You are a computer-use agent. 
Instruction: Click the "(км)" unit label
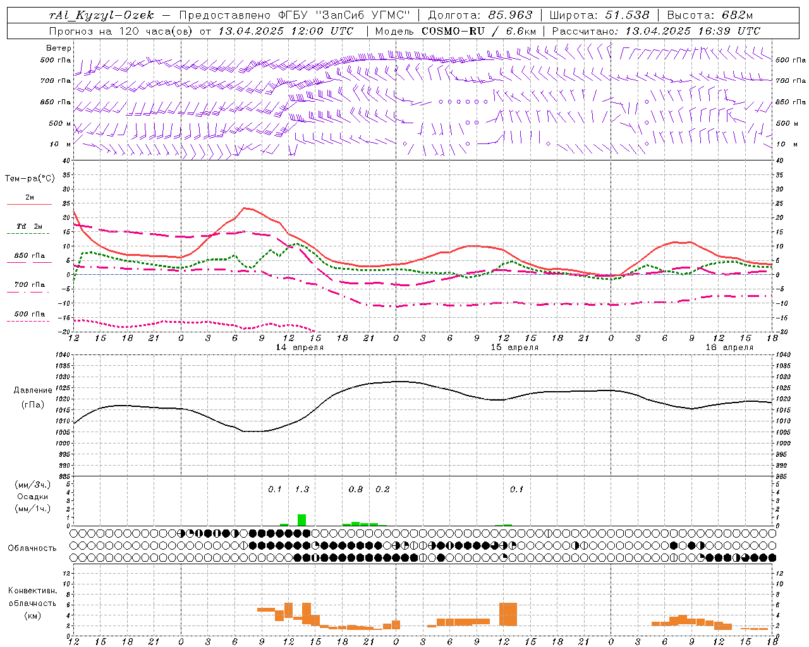(x=32, y=615)
